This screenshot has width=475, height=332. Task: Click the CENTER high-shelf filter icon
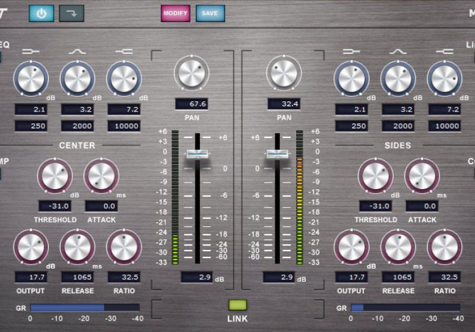tap(124, 52)
